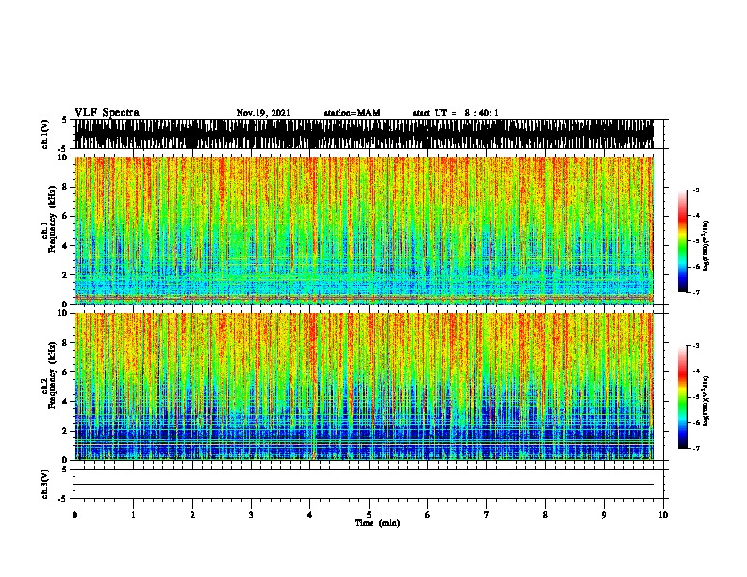
Task: Click the ch.1 "Frequency (kHz)" axis label
Action: [x=52, y=219]
